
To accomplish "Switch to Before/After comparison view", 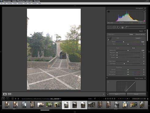I will [9, 94].
